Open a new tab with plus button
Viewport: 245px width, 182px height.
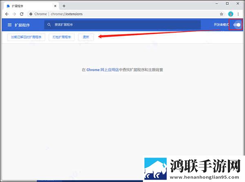(x=64, y=6)
